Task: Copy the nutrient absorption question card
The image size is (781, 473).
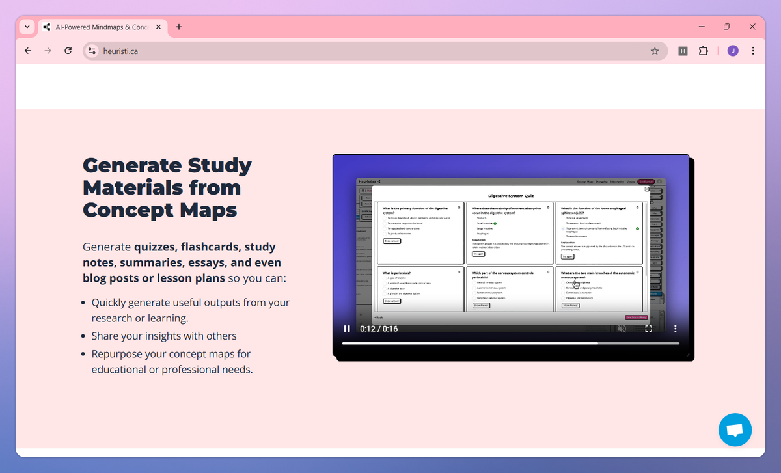Action: [548, 208]
